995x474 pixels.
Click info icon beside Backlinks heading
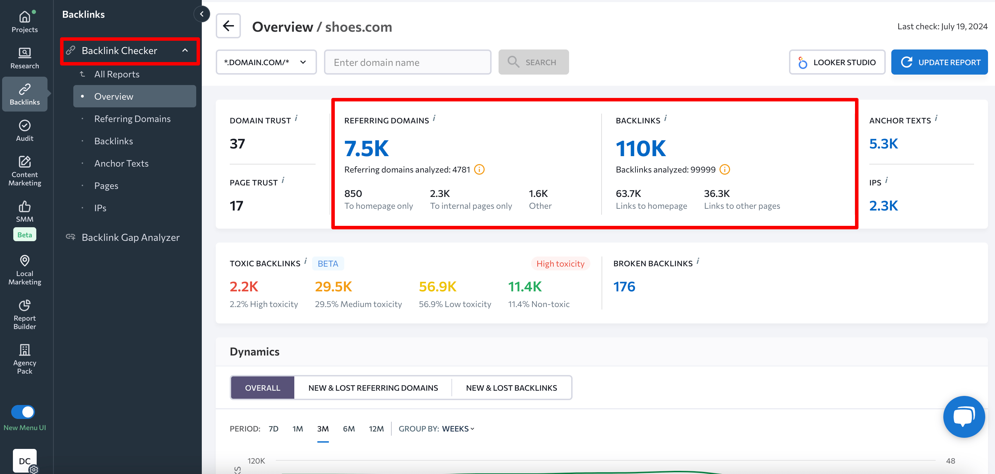click(x=665, y=118)
